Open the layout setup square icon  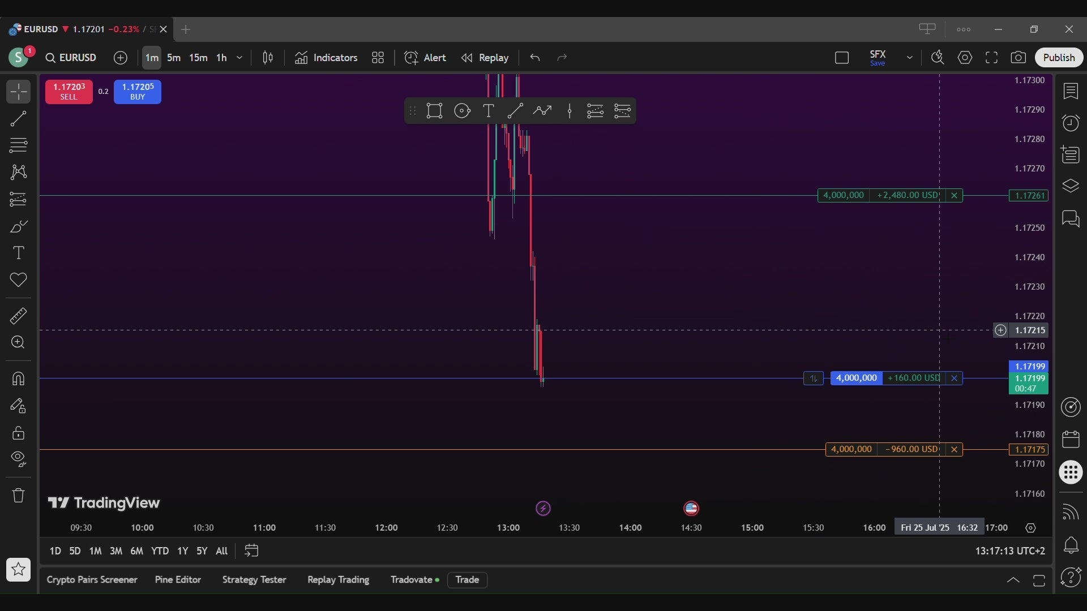click(842, 58)
